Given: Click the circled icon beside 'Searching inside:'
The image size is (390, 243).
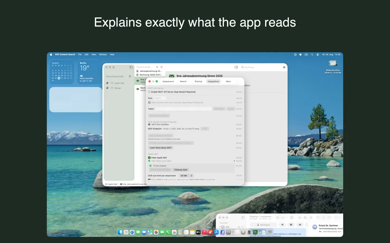Looking at the screenshot, I should (x=130, y=76).
